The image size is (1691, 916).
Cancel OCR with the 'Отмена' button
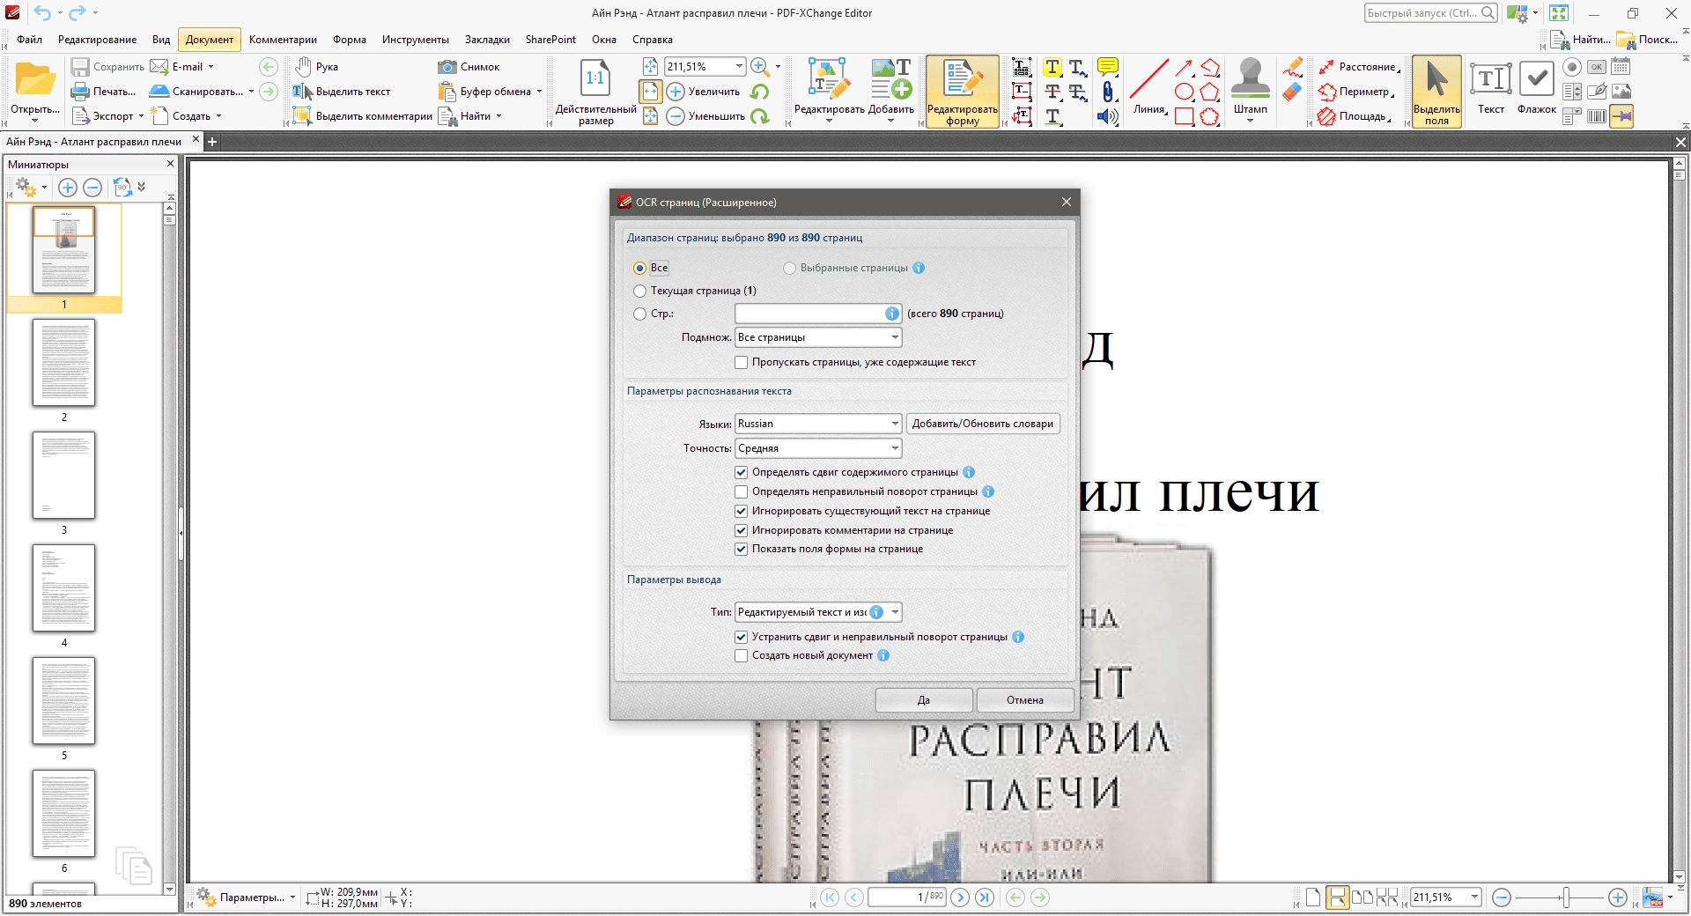tap(1025, 700)
